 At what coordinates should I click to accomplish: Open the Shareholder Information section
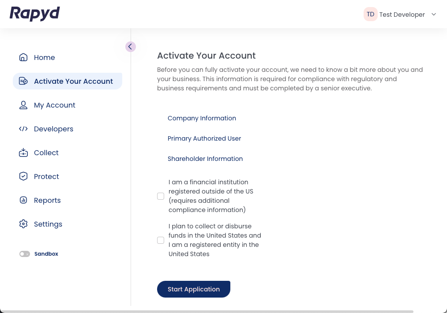coord(205,159)
